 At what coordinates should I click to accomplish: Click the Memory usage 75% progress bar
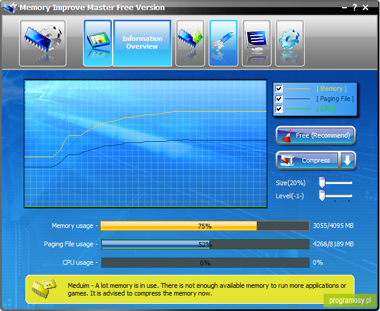[x=205, y=226]
